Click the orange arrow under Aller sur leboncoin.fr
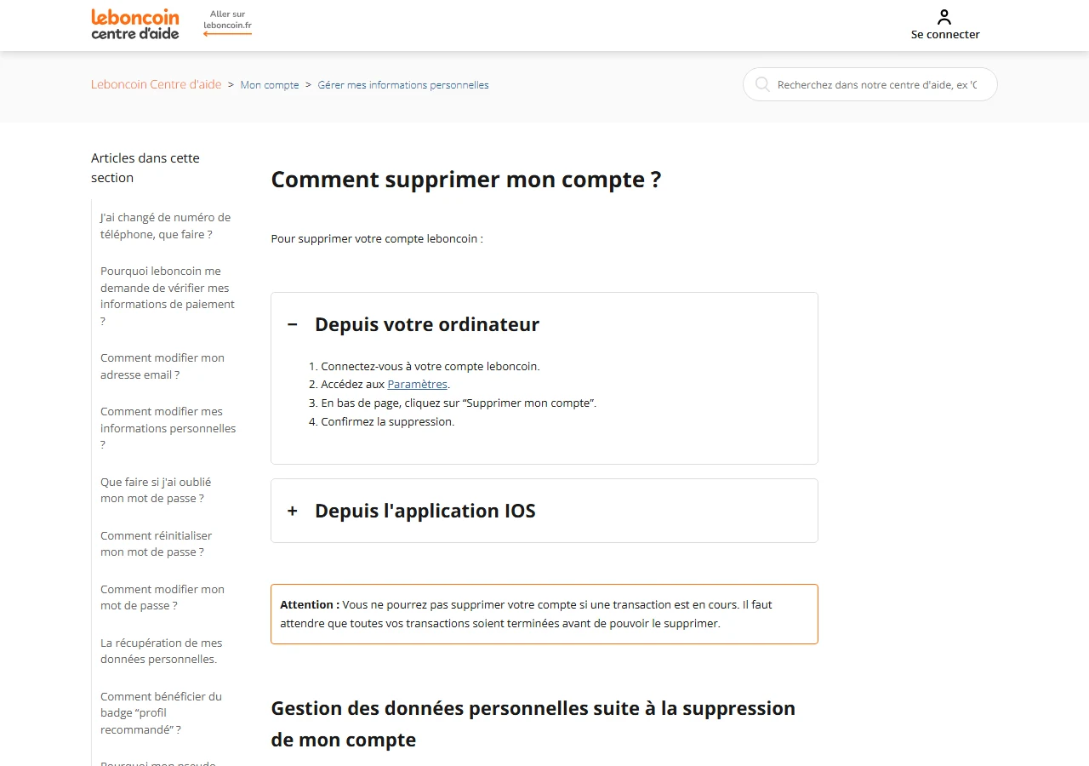 pyautogui.click(x=227, y=33)
